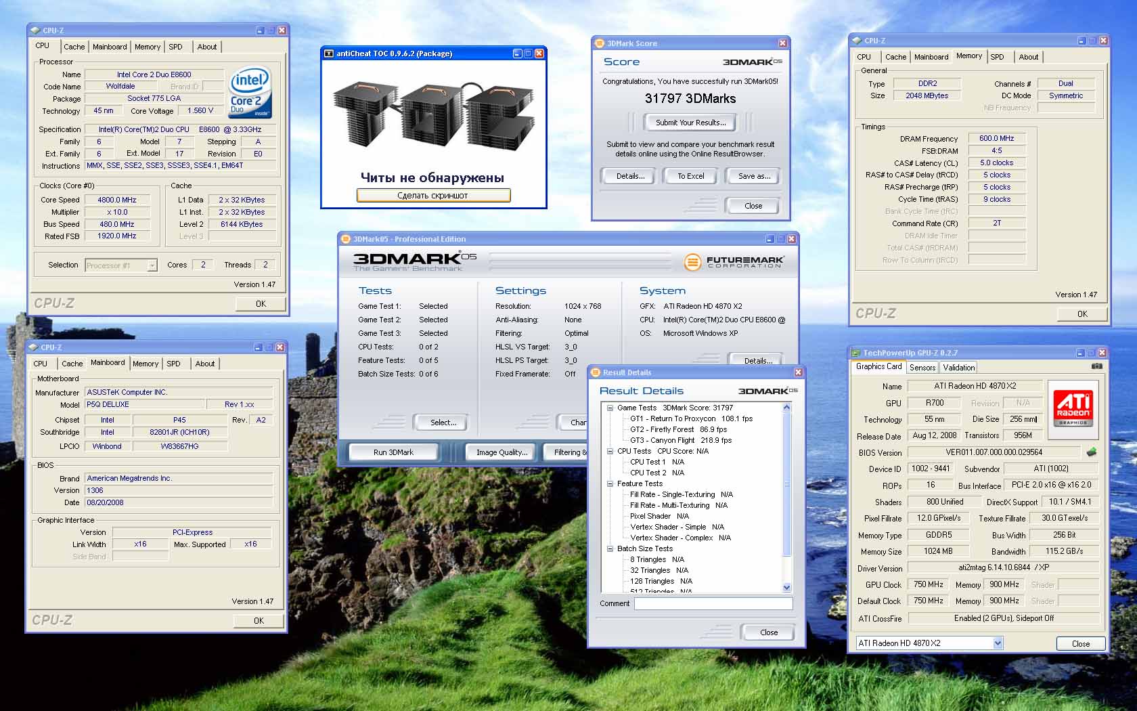Click the Comment input field in Result Details

(713, 603)
